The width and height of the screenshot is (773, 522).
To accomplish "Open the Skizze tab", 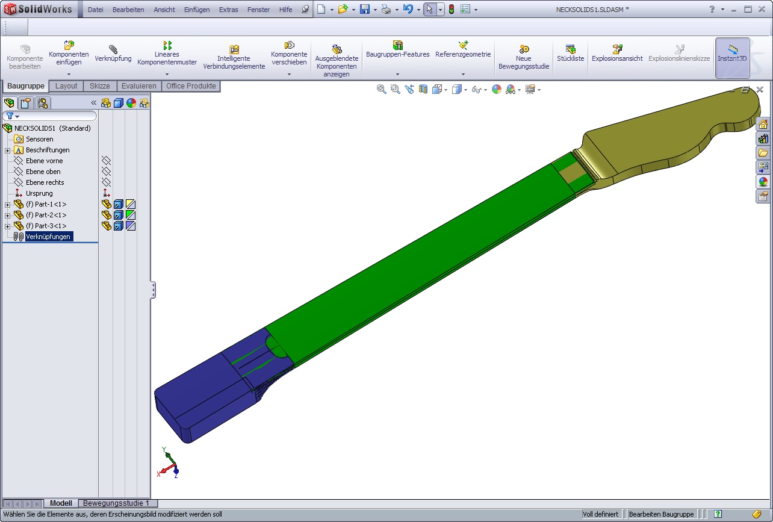I will tap(99, 86).
